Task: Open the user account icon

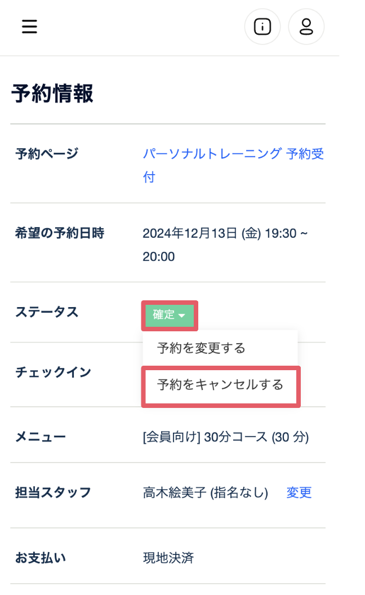Action: (306, 26)
